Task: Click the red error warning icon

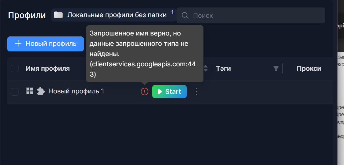Action: [x=144, y=92]
